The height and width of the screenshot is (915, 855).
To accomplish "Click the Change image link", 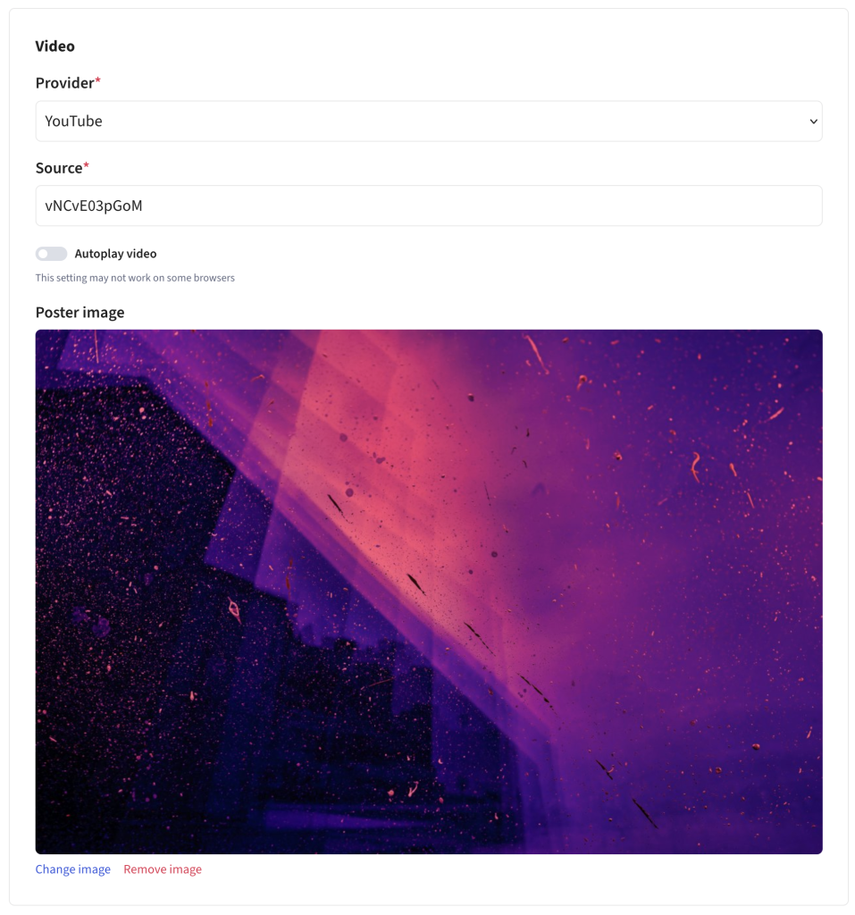I will [73, 869].
